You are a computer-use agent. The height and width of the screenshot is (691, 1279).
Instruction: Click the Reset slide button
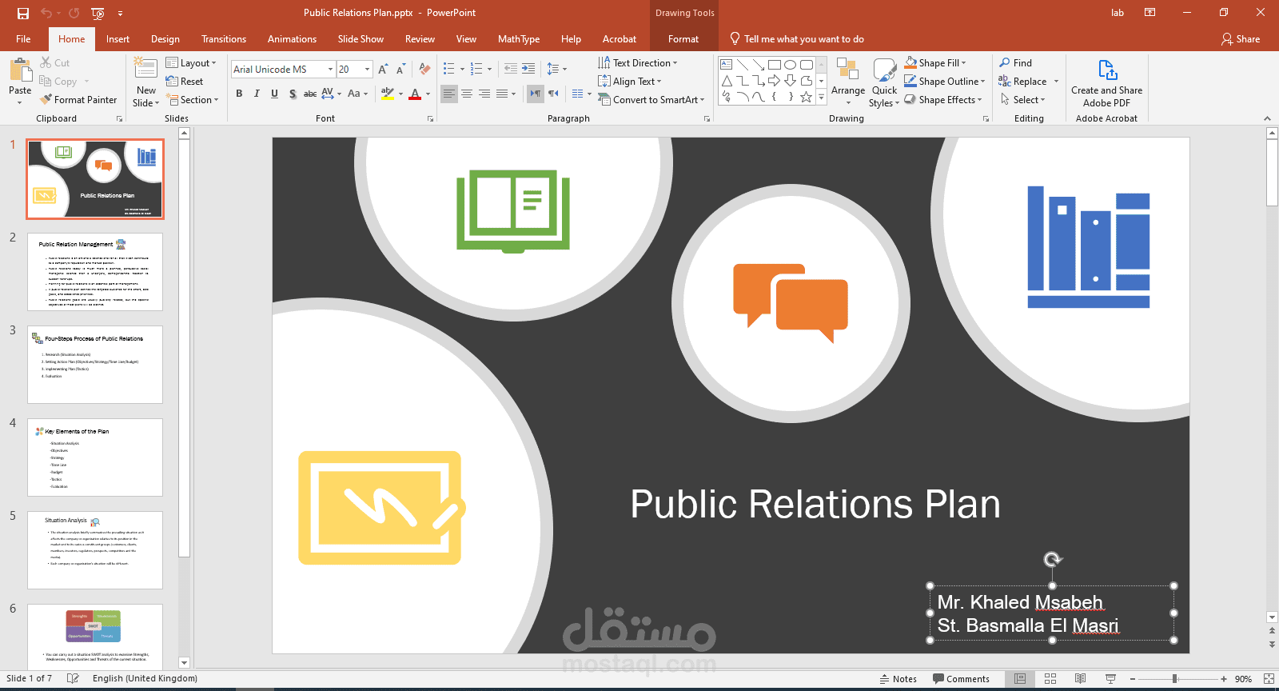185,82
